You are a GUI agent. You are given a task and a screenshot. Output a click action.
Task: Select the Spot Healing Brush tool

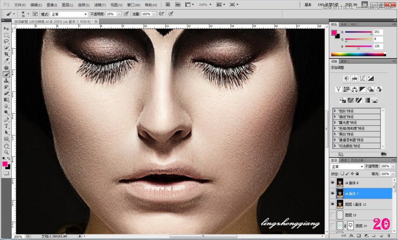pos(6,68)
